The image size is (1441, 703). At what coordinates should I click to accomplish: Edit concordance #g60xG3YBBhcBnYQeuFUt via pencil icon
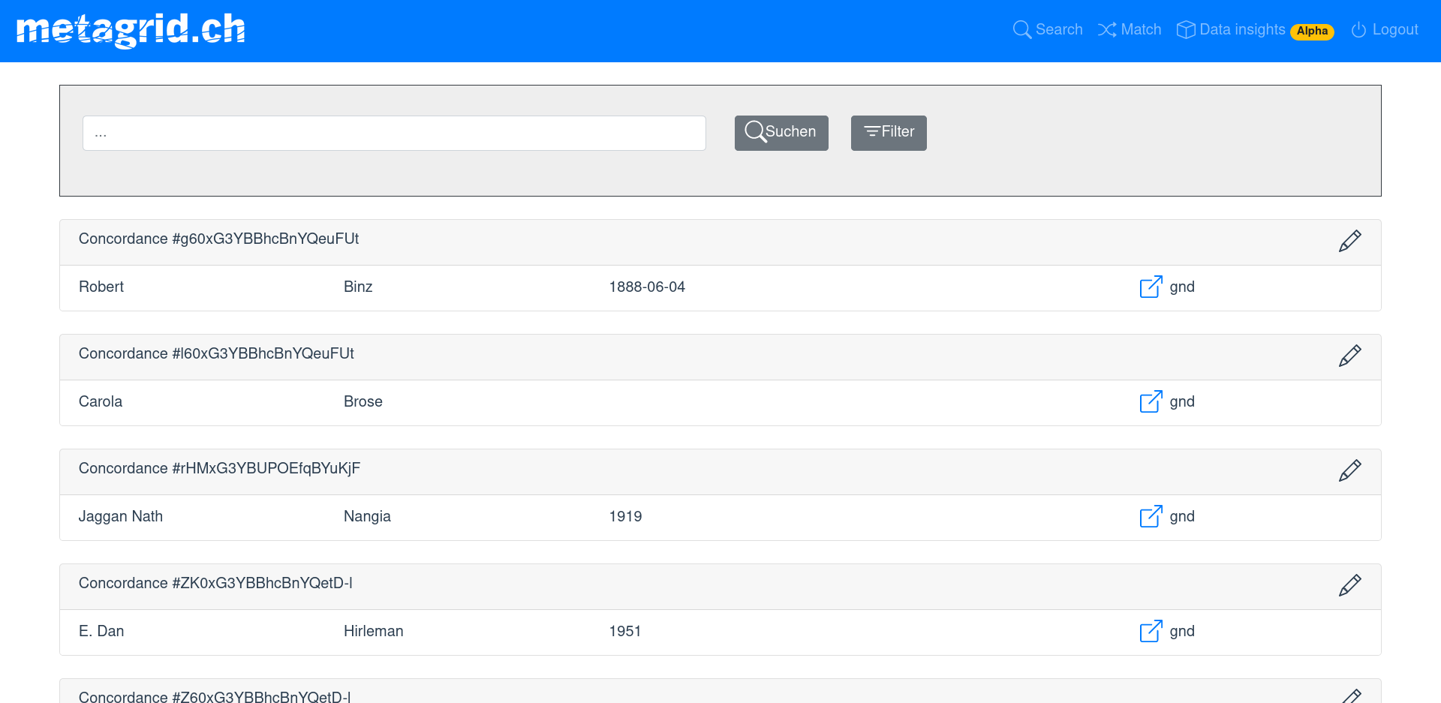point(1350,241)
